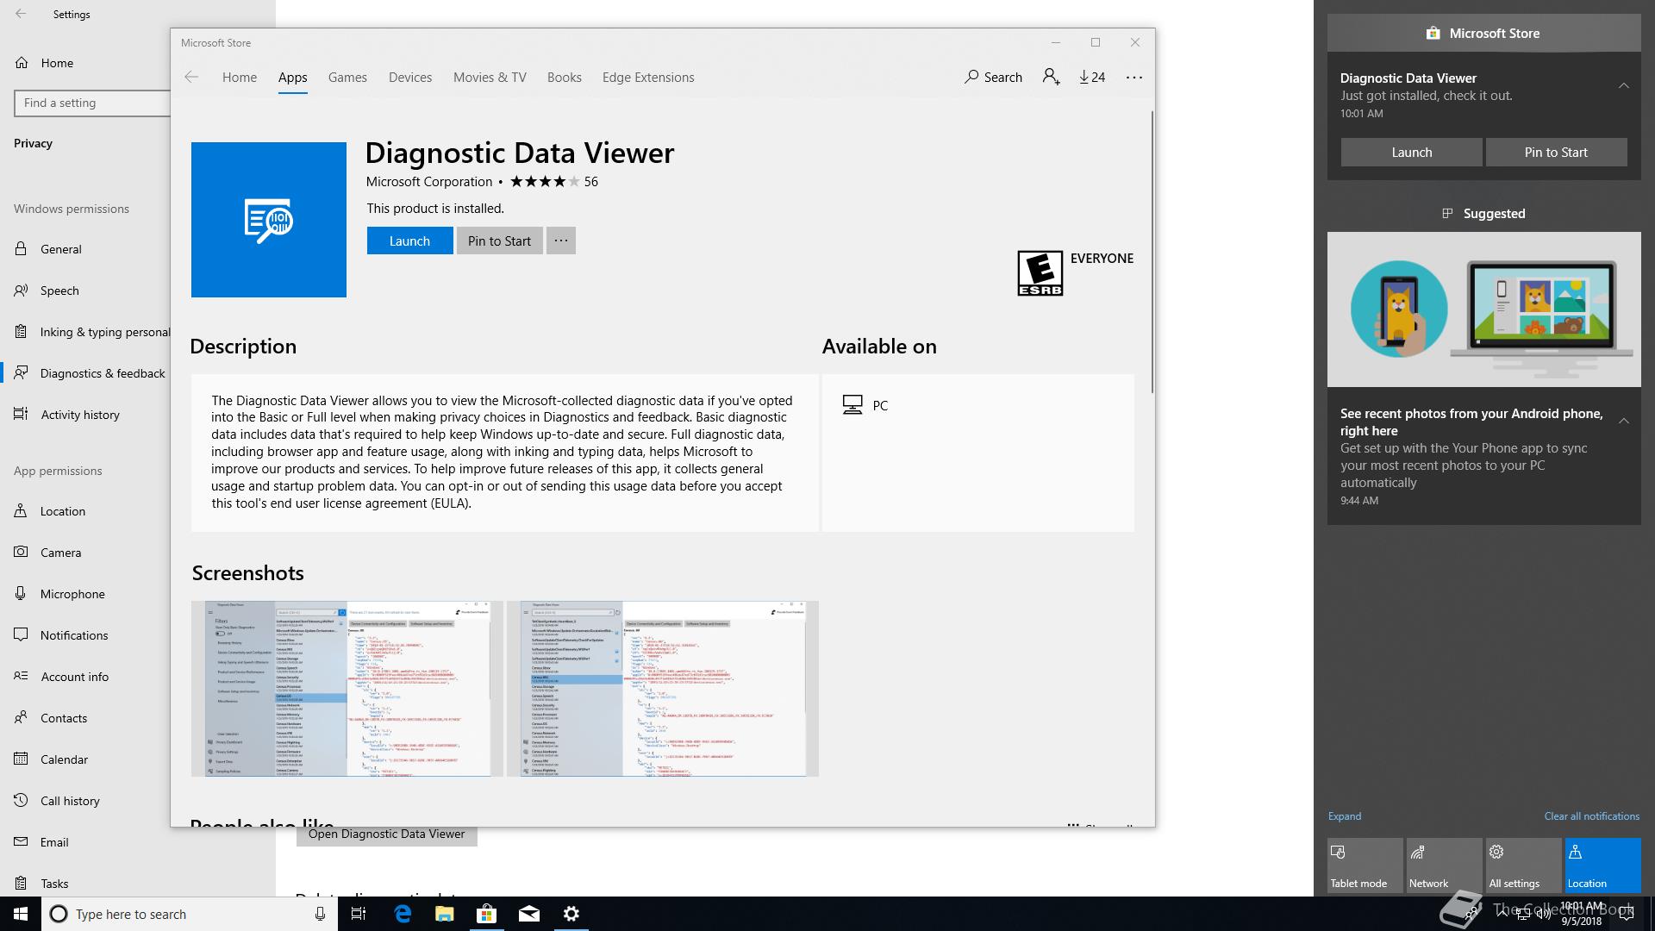Go to Home tab in Store
The width and height of the screenshot is (1655, 931).
240,77
